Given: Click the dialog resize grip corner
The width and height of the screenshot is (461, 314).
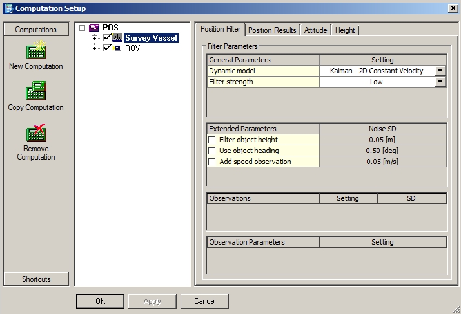Looking at the screenshot, I should point(456,309).
